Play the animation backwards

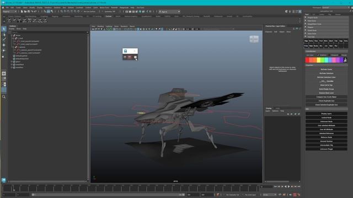click(286, 186)
